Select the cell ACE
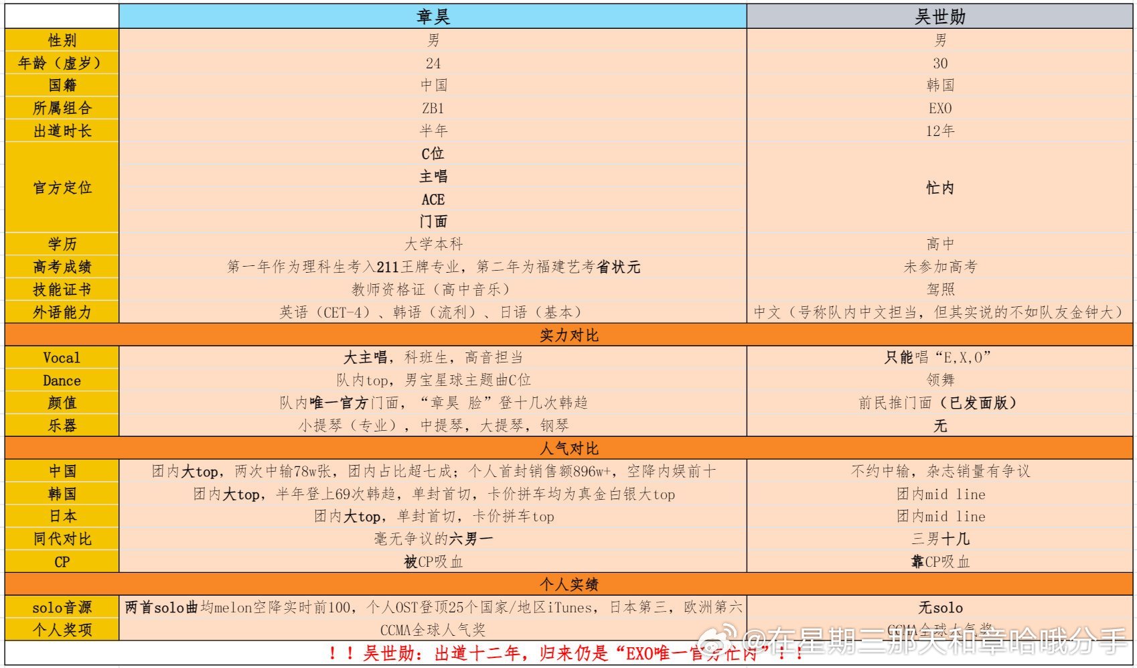The width and height of the screenshot is (1137, 668). 433,199
